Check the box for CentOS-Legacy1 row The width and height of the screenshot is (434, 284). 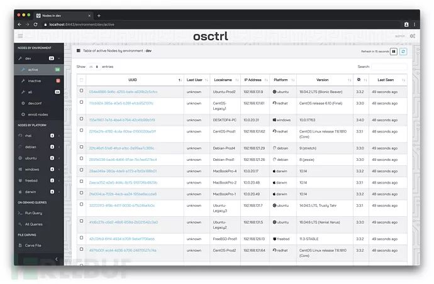point(81,102)
